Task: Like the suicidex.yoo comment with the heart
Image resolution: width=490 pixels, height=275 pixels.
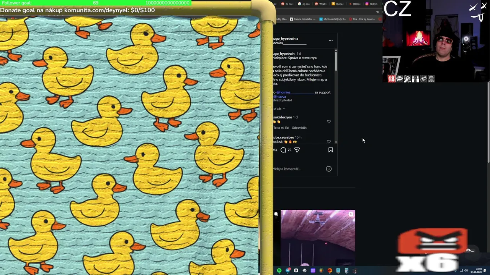Action: click(x=329, y=121)
